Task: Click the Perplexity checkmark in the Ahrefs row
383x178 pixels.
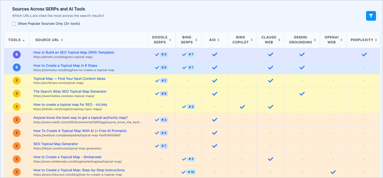Action: 364,54
